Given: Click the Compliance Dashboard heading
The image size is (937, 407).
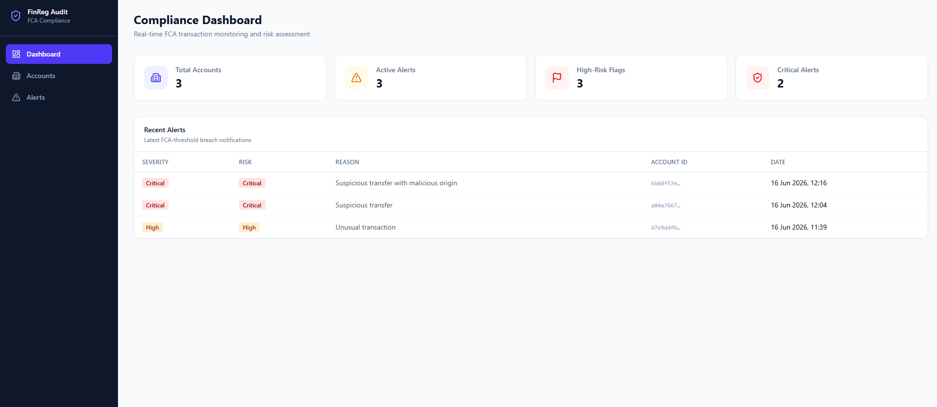Looking at the screenshot, I should point(198,20).
